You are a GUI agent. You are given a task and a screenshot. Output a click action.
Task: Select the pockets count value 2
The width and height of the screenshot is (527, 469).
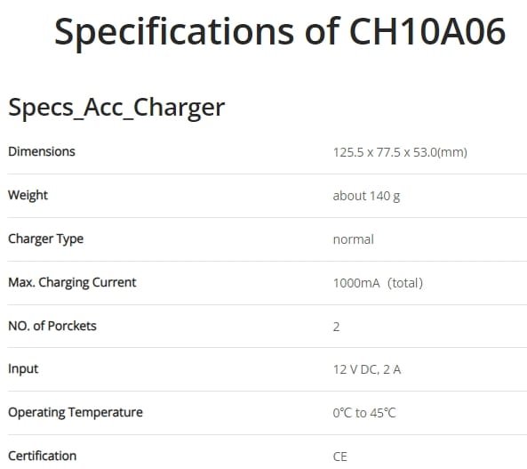[336, 327]
